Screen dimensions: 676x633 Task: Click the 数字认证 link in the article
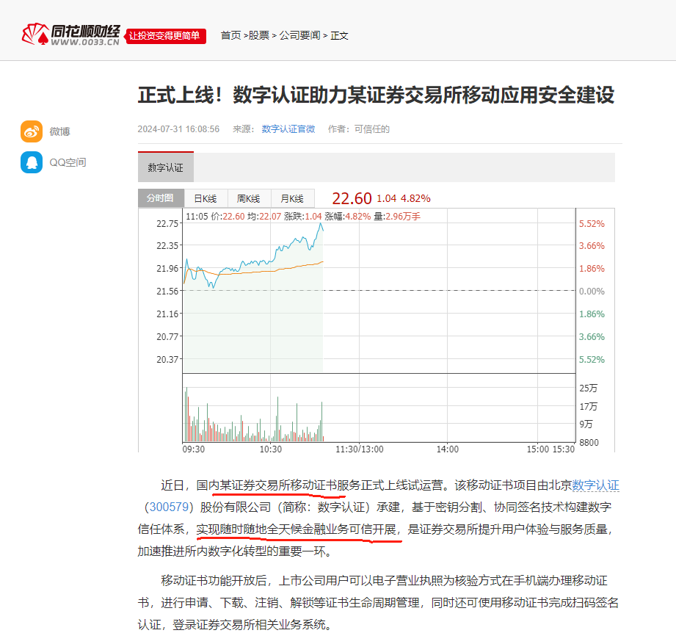point(595,485)
